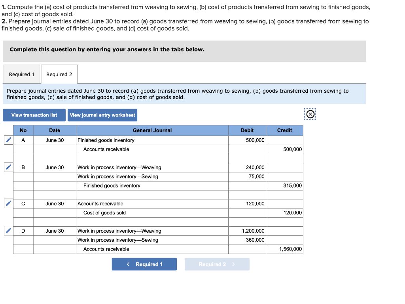Image resolution: width=405 pixels, height=304 pixels.
Task: Click the 1,560,000 credit amount
Action: (x=285, y=249)
